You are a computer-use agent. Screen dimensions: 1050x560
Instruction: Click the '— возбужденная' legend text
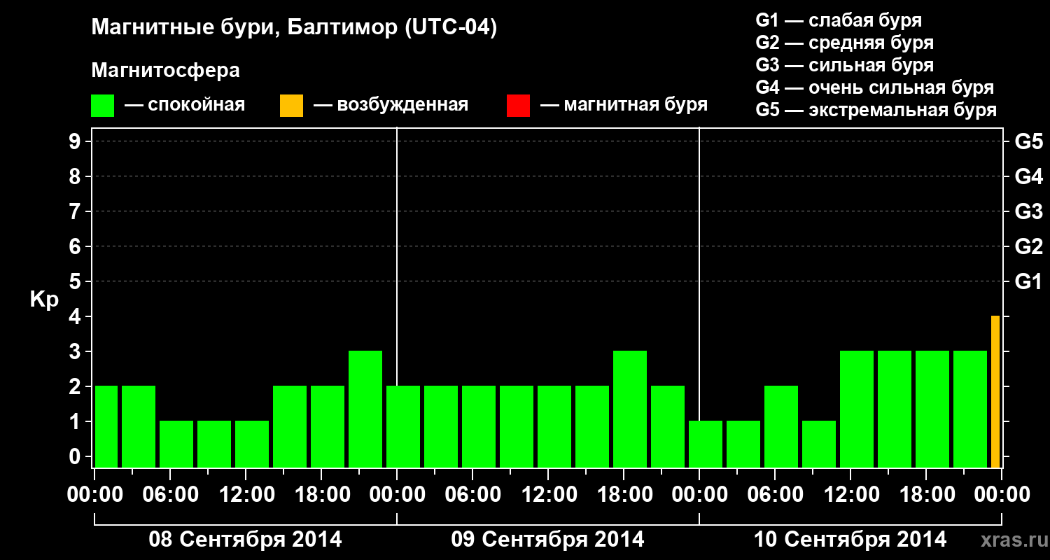(x=391, y=106)
